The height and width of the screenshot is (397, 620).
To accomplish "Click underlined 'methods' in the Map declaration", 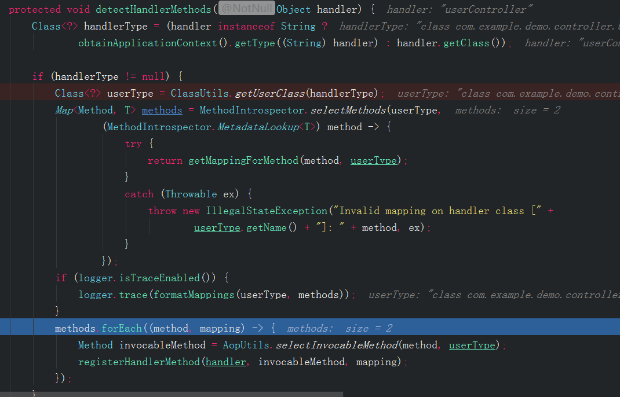I will pyautogui.click(x=162, y=110).
